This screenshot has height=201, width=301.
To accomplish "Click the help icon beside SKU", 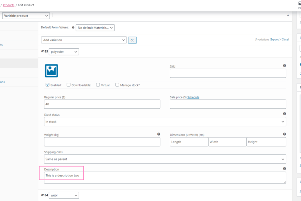I will [284, 65].
